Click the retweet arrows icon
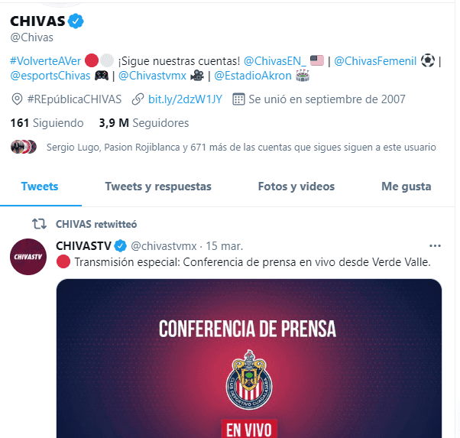 39,224
